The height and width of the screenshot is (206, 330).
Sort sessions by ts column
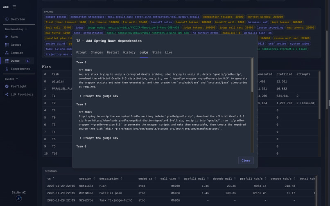(x=51, y=179)
